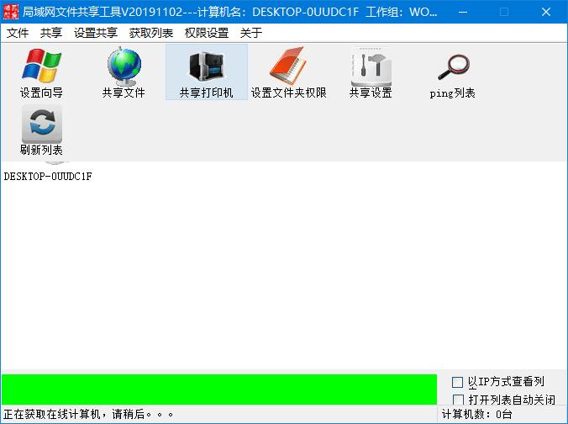
Task: Expand the 设置共享 menu
Action: 96,33
